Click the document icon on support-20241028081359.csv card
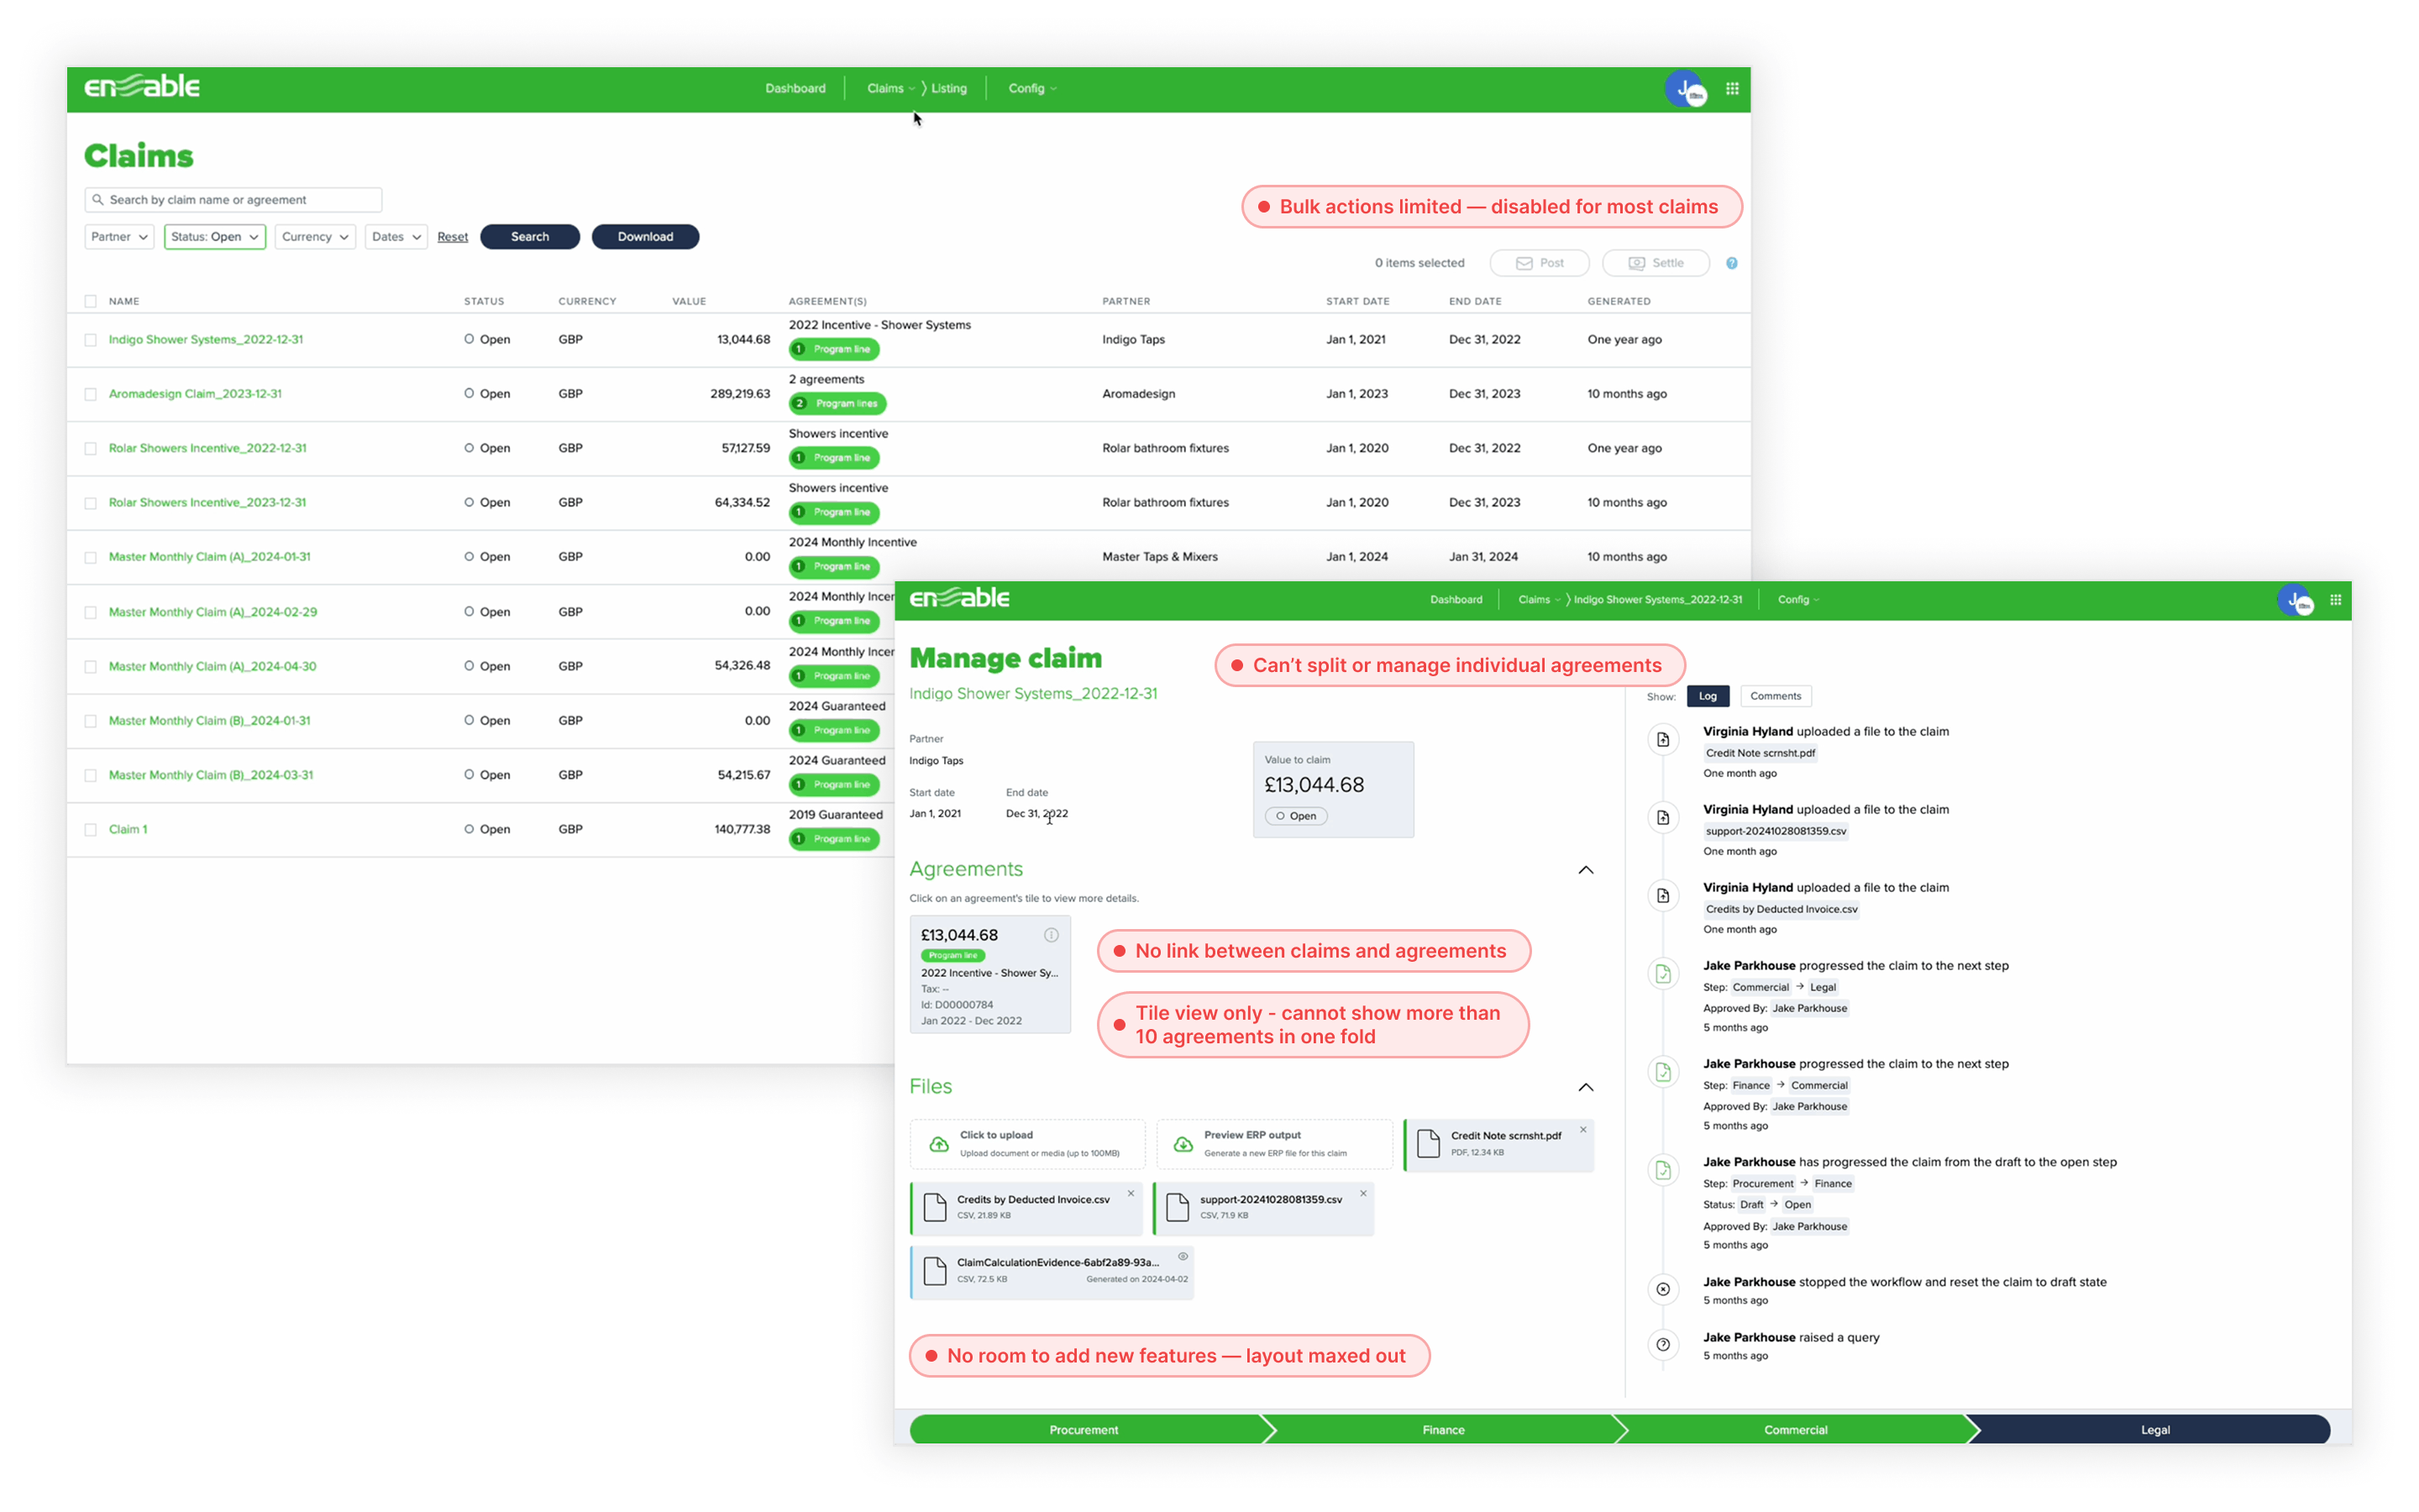 coord(1177,1208)
